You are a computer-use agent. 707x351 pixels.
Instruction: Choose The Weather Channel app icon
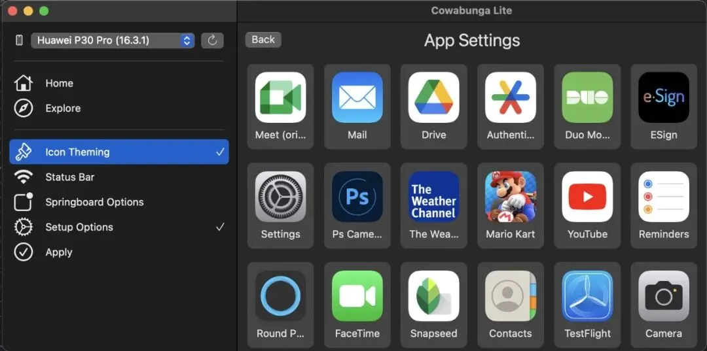click(434, 197)
